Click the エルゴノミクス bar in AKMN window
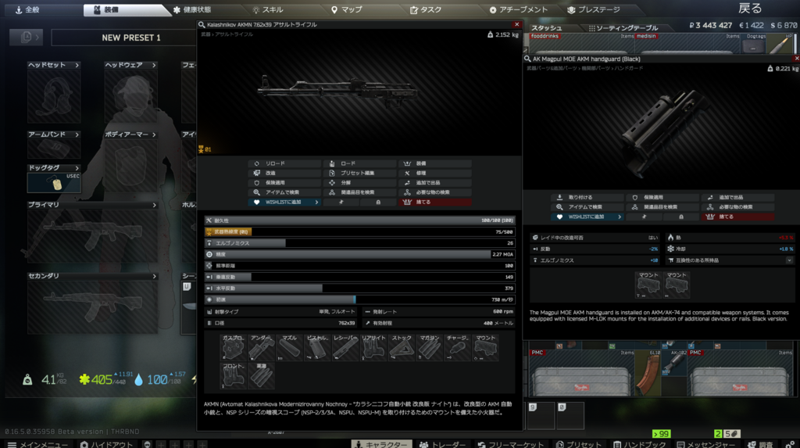Image resolution: width=800 pixels, height=448 pixels. tap(359, 243)
